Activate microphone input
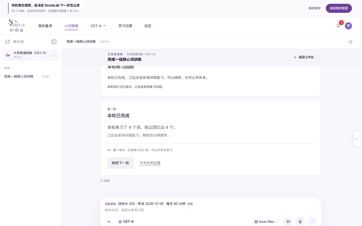362x226 pixels. coord(300,222)
